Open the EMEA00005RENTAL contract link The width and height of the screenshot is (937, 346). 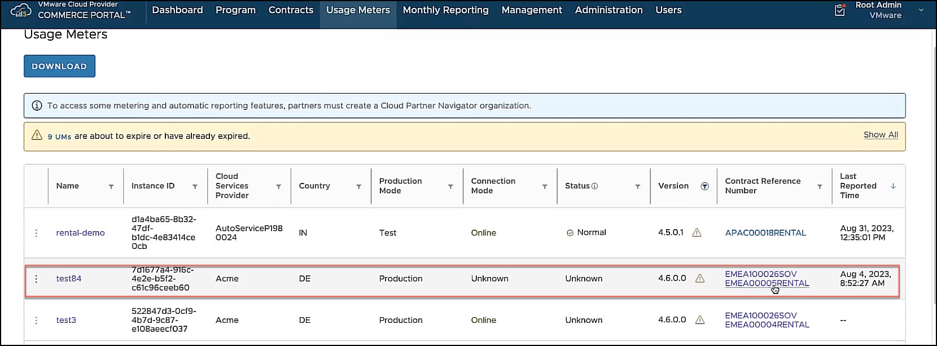767,283
